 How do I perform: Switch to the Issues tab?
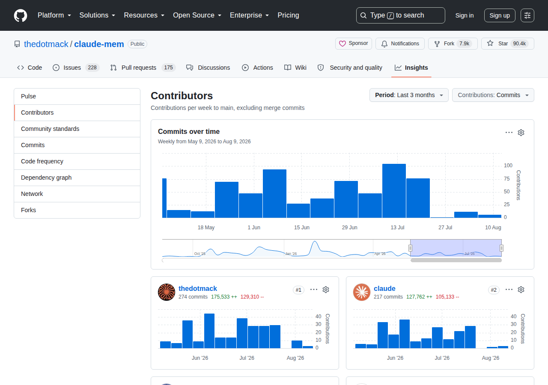[76, 68]
